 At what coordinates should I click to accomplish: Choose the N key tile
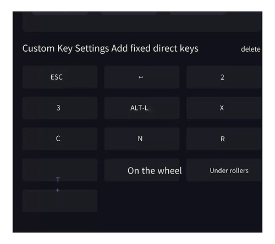coord(142,139)
